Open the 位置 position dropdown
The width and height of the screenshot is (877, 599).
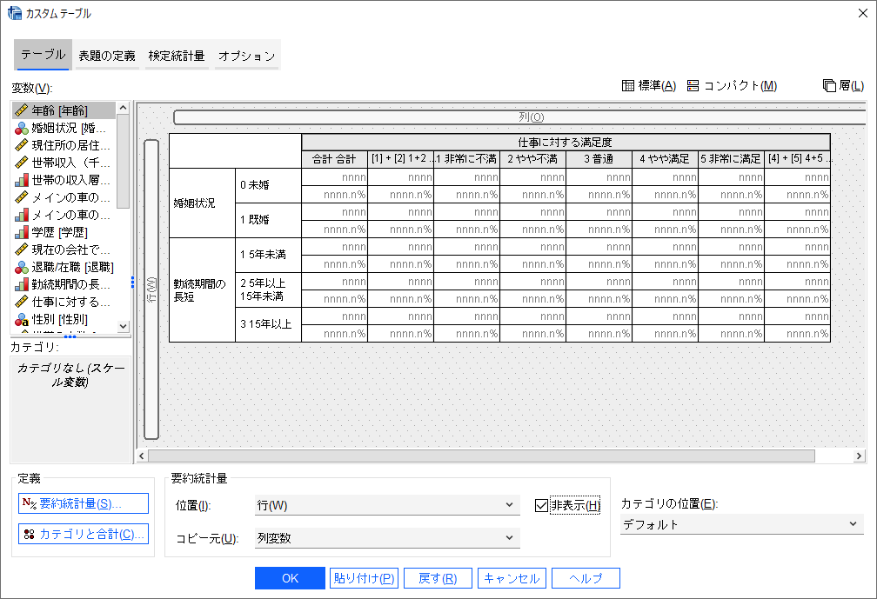[x=386, y=505]
